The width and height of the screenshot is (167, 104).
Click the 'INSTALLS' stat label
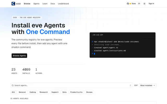tap(26, 73)
